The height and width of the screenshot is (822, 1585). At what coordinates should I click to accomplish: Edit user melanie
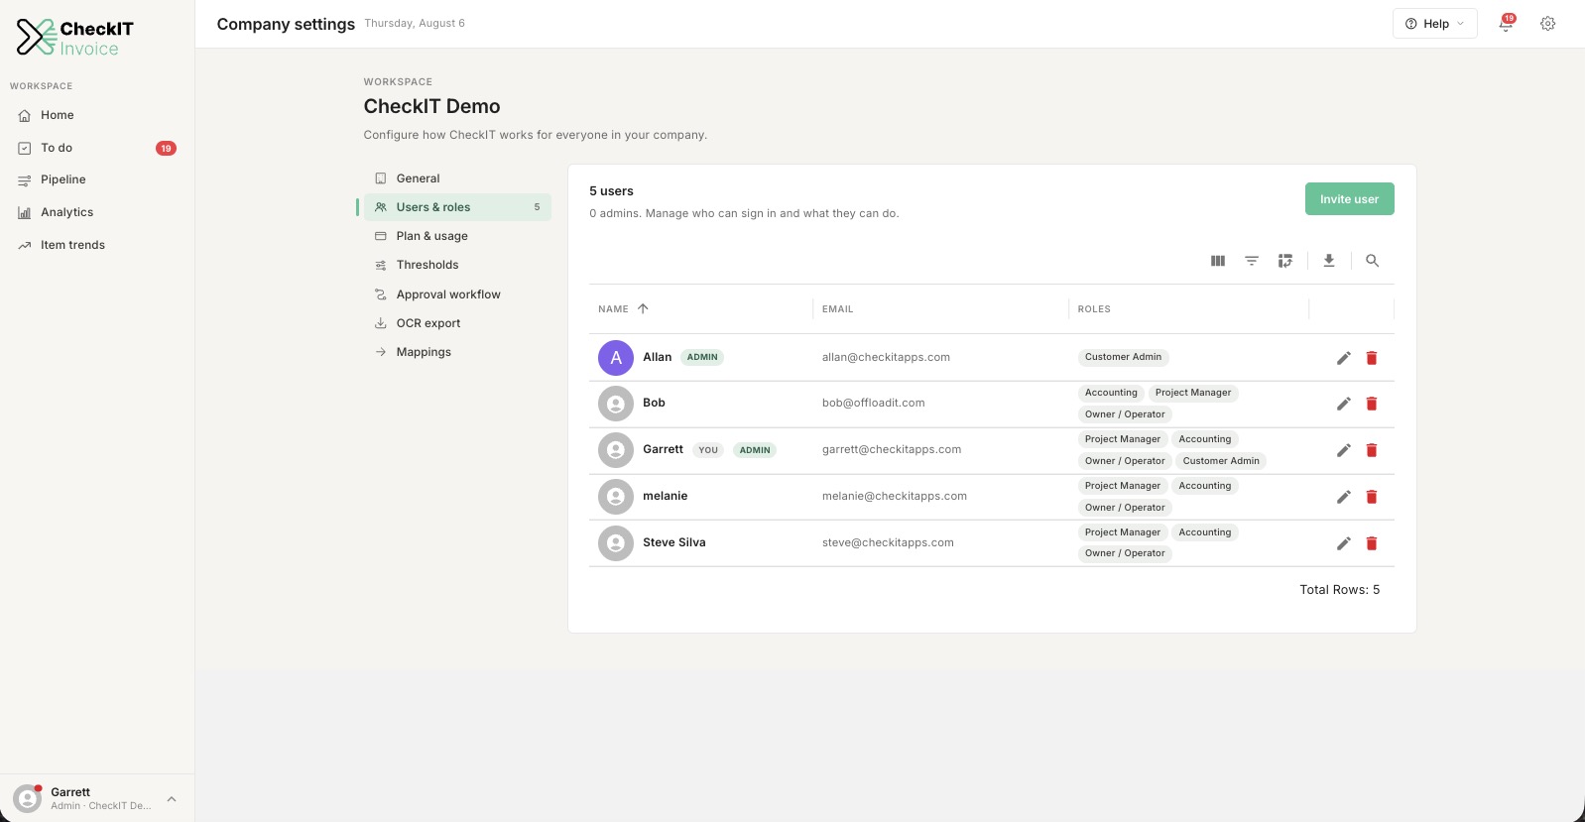pos(1344,497)
